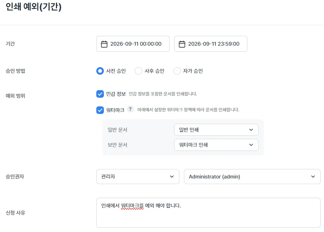324x232 pixels.
Task: Uncheck the 민감 정보 checkbox
Action: (100, 94)
